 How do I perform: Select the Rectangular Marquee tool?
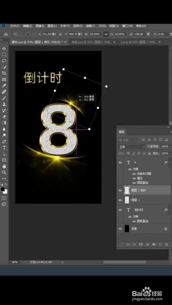[4, 55]
